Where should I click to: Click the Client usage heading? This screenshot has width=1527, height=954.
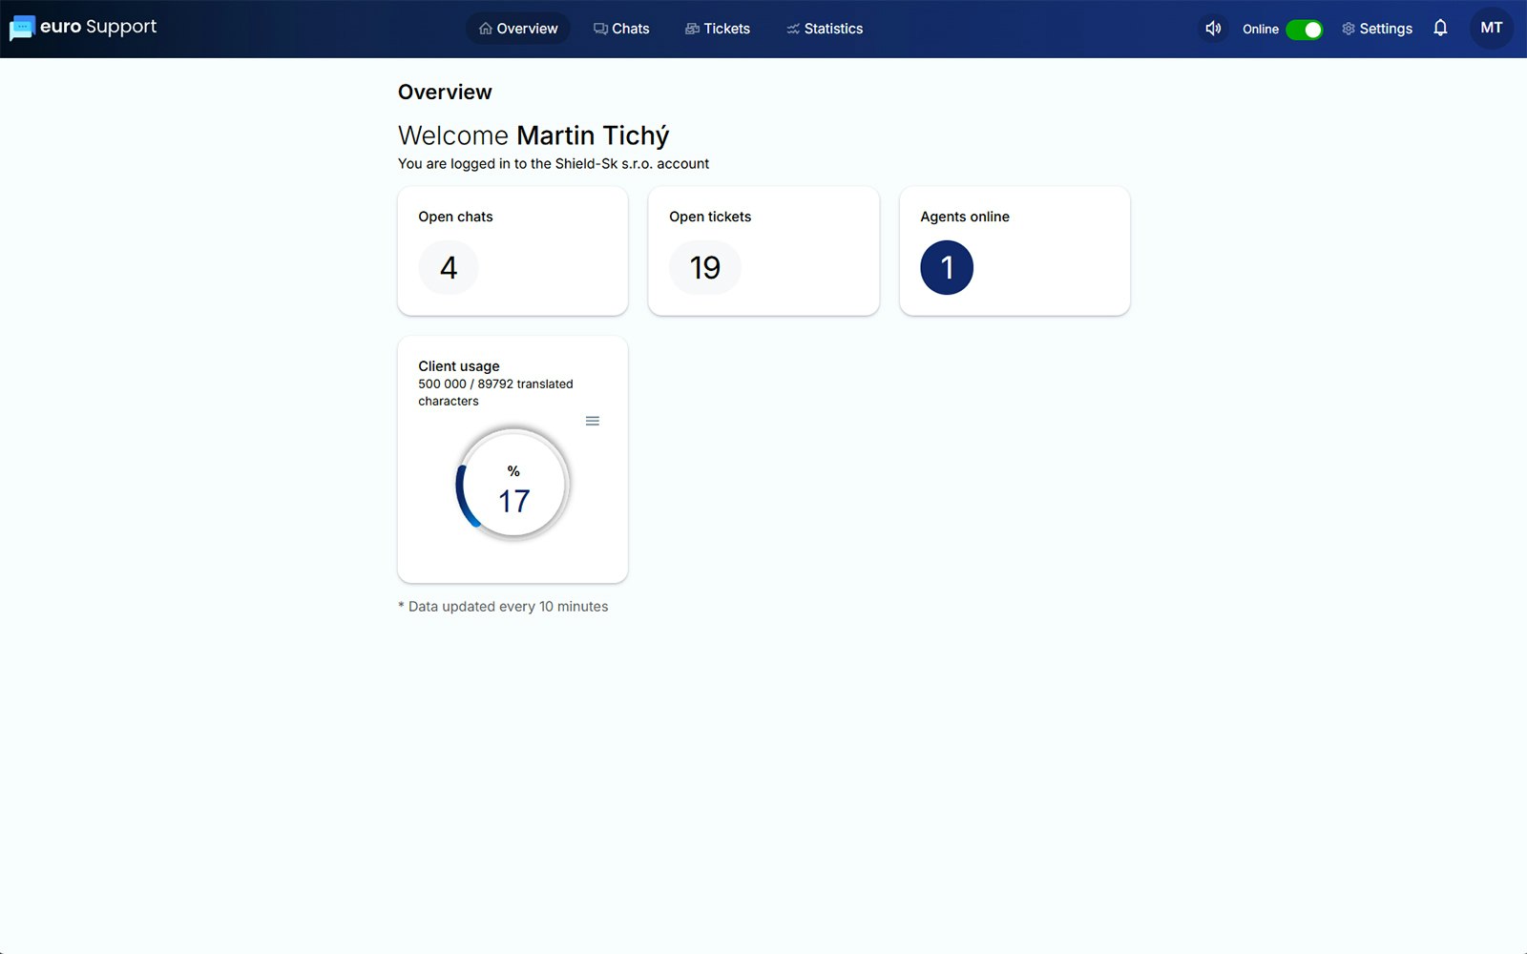[459, 366]
